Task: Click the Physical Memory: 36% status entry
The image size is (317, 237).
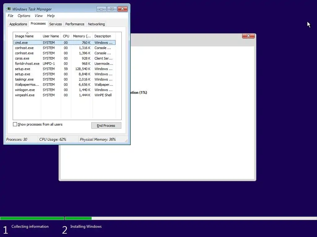Action: pyautogui.click(x=98, y=139)
